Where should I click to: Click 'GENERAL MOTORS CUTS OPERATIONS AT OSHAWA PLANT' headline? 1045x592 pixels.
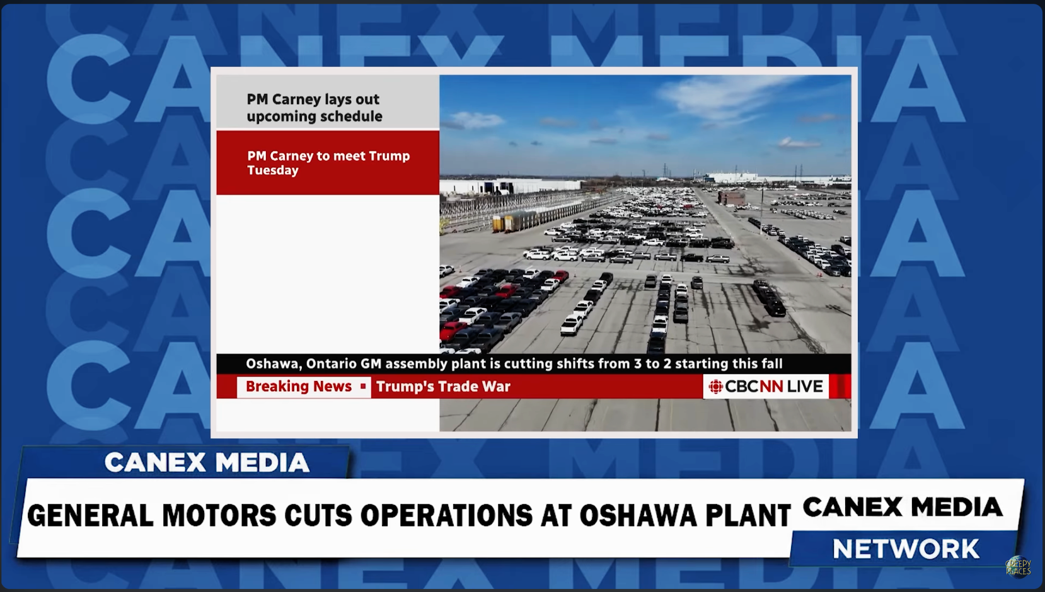tap(408, 516)
